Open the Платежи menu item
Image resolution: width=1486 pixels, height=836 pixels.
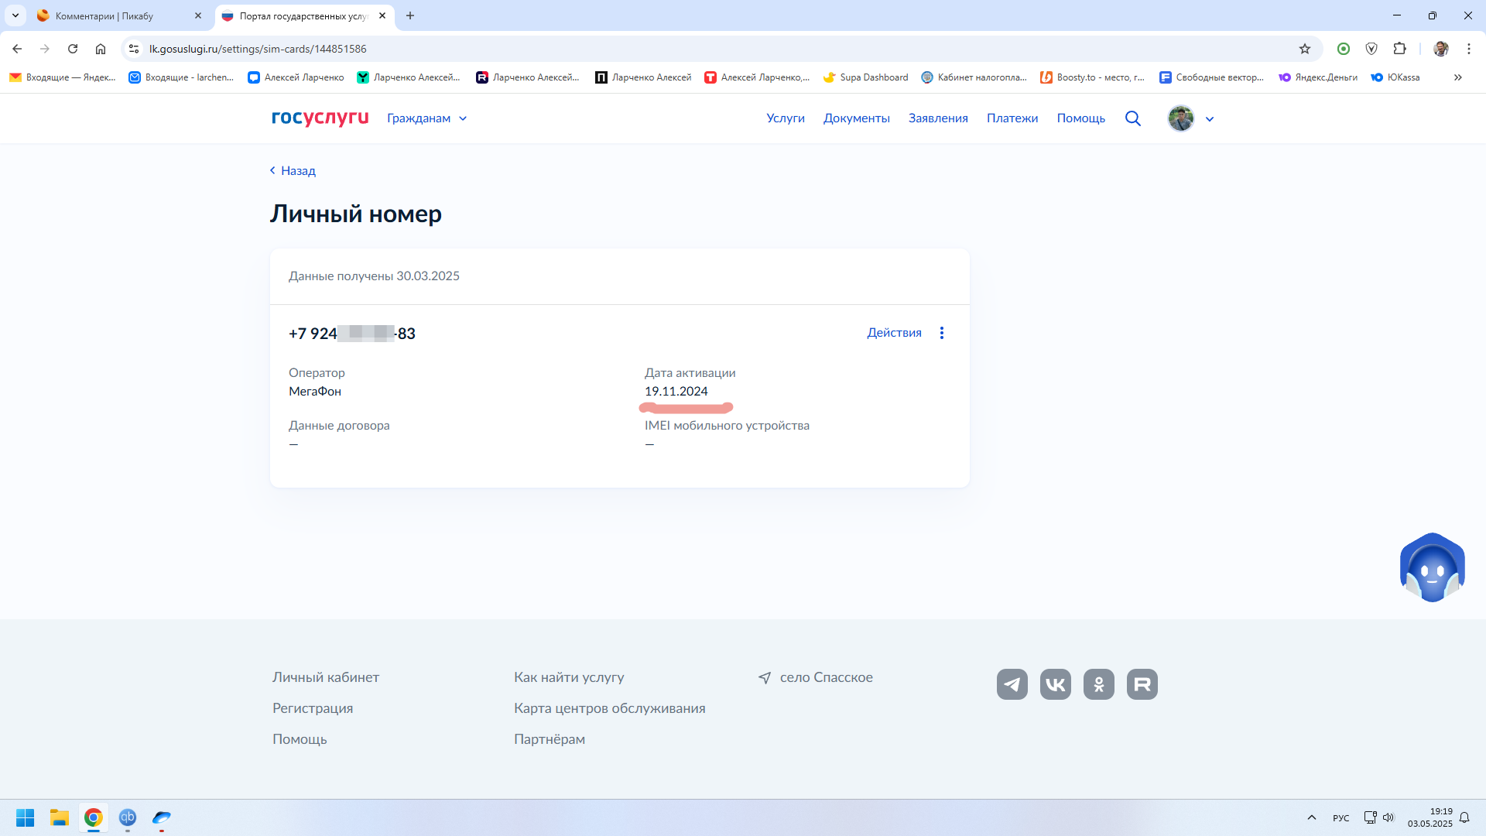click(1012, 118)
